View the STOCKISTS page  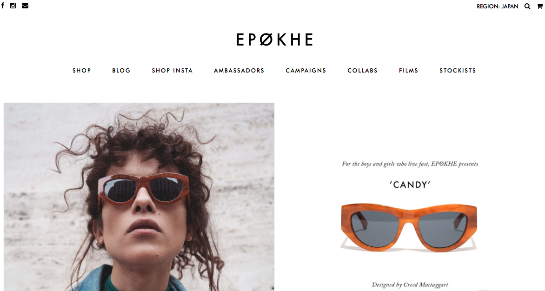(458, 71)
